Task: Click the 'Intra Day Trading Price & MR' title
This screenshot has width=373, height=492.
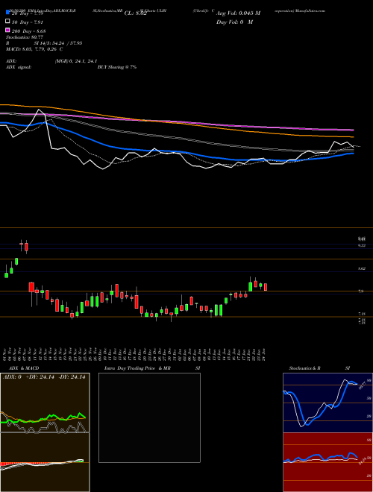Action: point(137,368)
